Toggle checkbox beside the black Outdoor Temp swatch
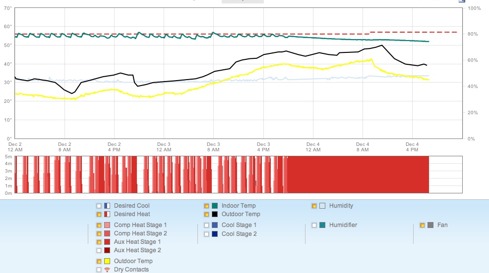The height and width of the screenshot is (273, 489). point(206,214)
